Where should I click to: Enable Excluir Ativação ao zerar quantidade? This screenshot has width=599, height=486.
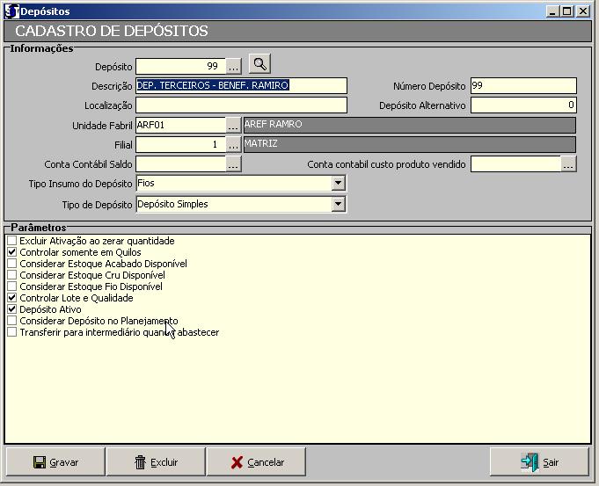12,241
